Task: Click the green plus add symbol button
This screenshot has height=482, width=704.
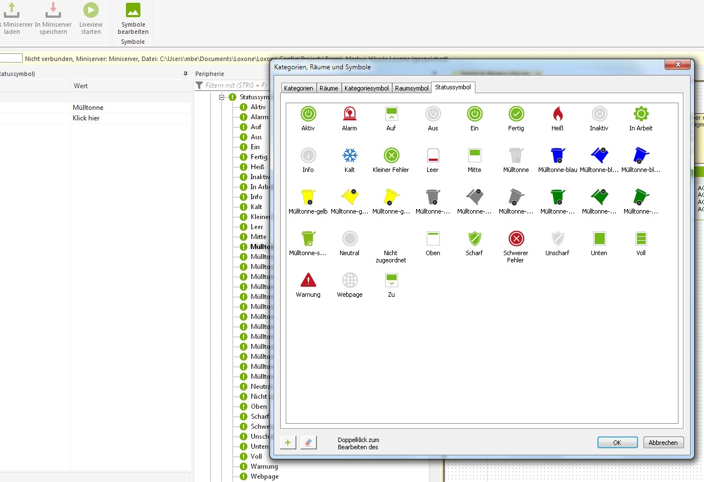Action: [288, 442]
